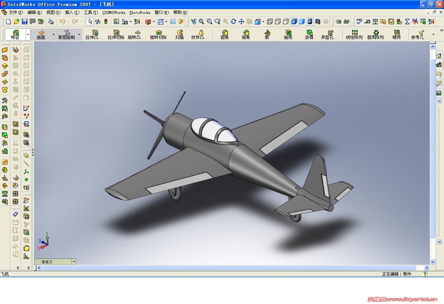Open the 窗口(W) menu
Image resolution: width=444 pixels, height=304 pixels.
pos(162,12)
